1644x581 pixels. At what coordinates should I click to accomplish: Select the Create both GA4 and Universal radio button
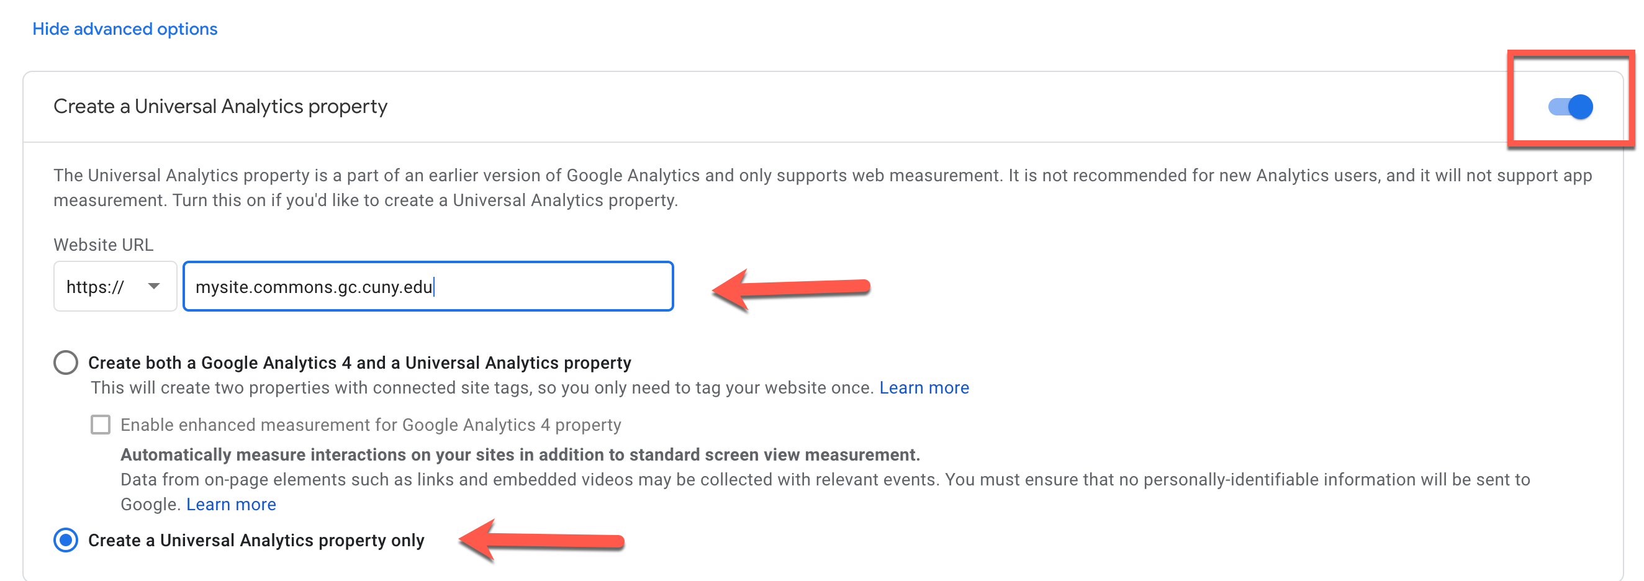66,363
